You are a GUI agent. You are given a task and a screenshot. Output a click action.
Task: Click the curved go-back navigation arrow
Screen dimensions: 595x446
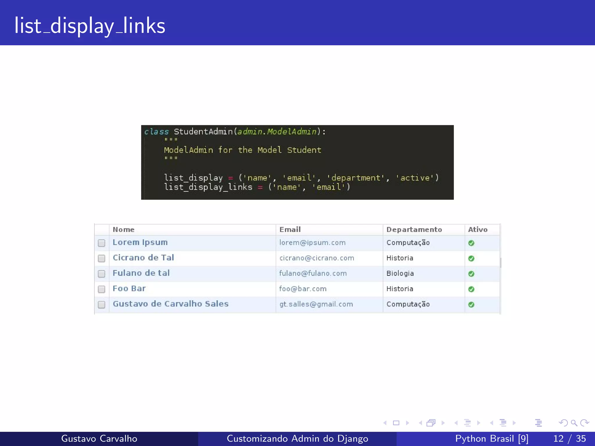[563, 423]
